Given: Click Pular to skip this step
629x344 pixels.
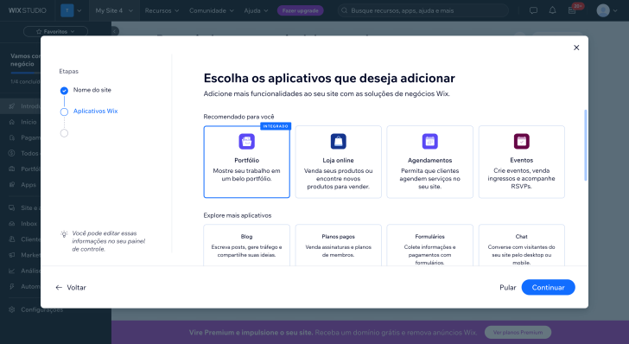Looking at the screenshot, I should [507, 288].
